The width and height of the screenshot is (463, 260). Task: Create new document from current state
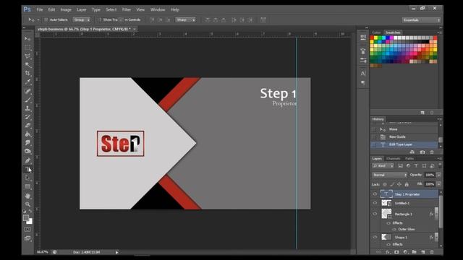(412, 152)
